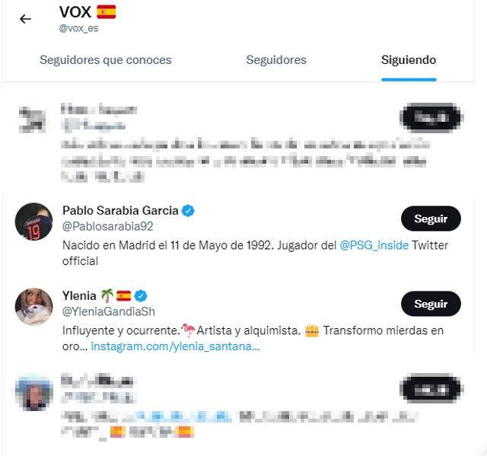Follow Pablo Sarabia Garcia with Seguir button
This screenshot has width=487, height=456.
[431, 218]
